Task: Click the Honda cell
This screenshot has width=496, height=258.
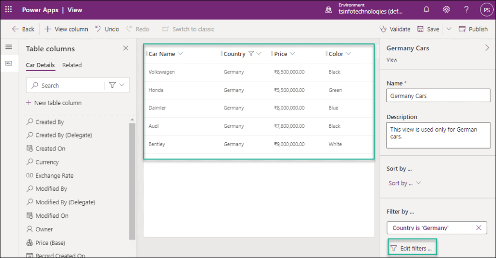Action: (x=156, y=90)
